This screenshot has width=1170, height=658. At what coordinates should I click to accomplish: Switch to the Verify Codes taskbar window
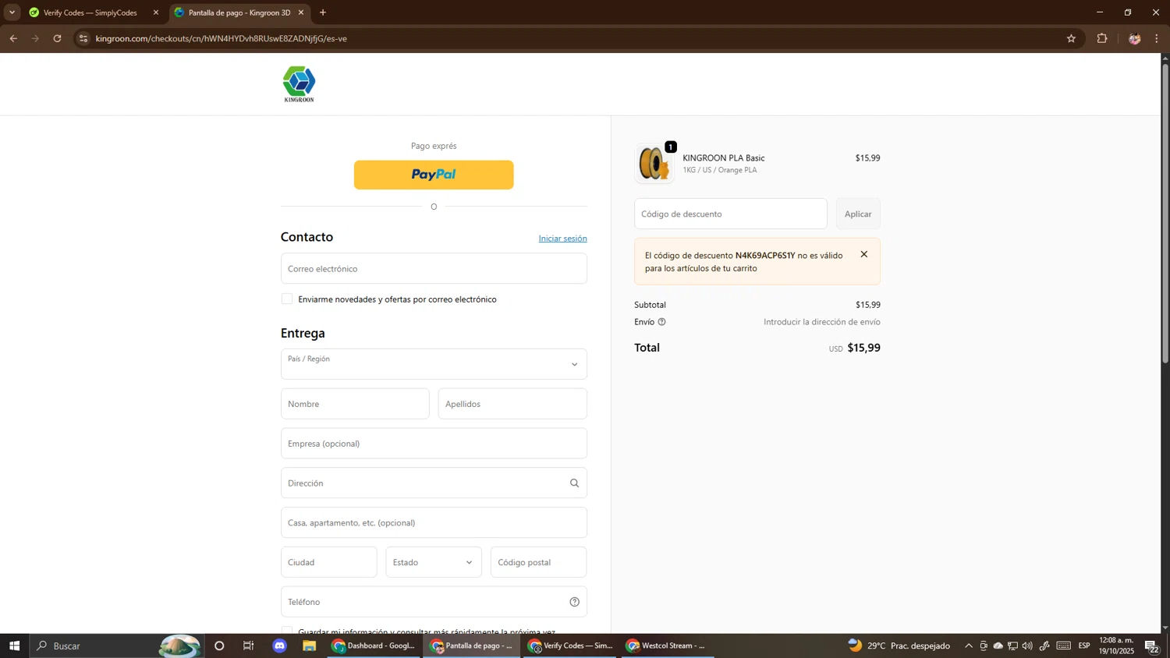coord(570,646)
